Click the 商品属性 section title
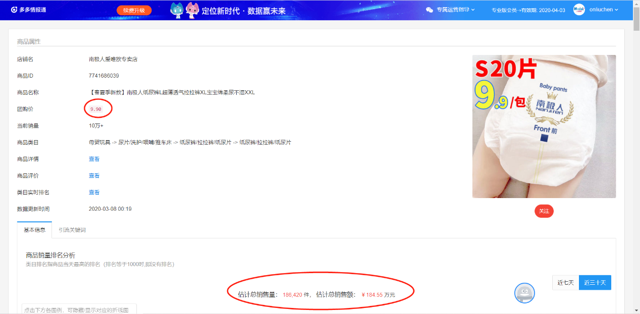This screenshot has height=314, width=640. point(29,41)
